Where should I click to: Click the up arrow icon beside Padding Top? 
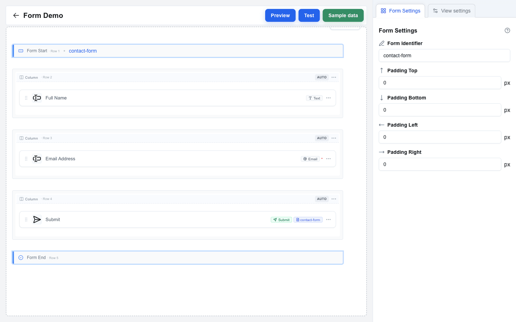click(382, 70)
